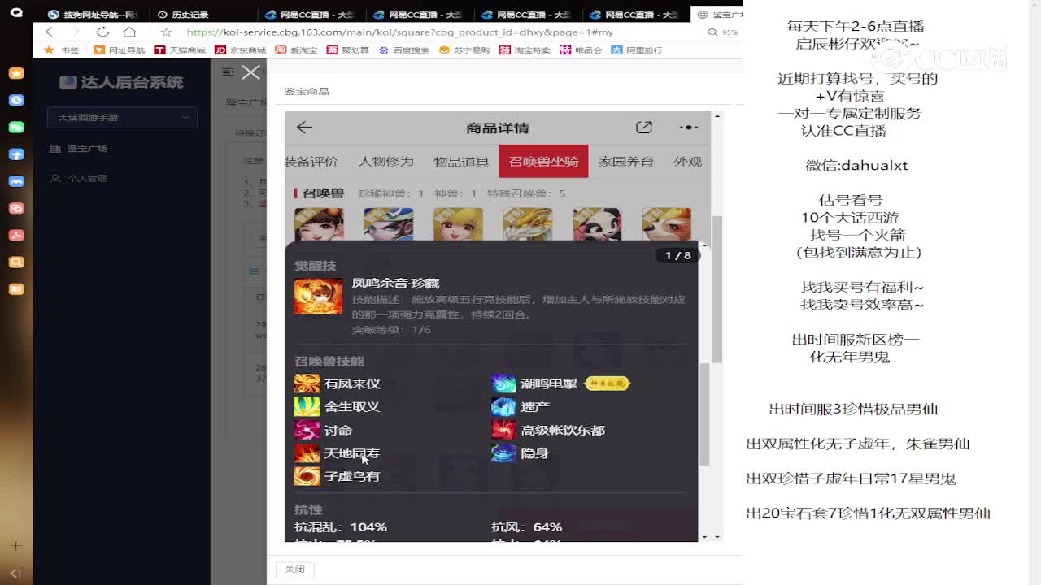Close the overlay with the X icon
Screen dimensions: 1041x585
(250, 72)
